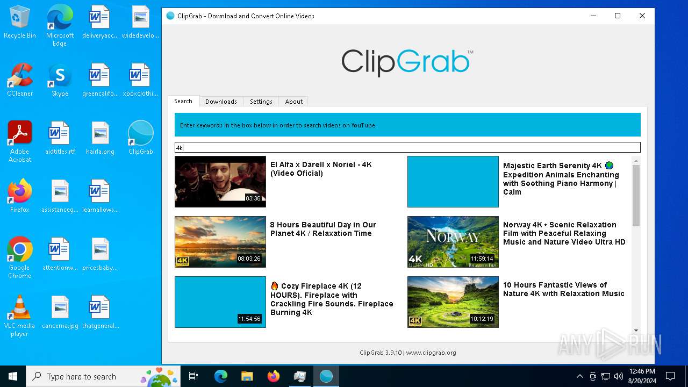
Task: Click the ClipGrab logo banner
Action: (x=407, y=63)
